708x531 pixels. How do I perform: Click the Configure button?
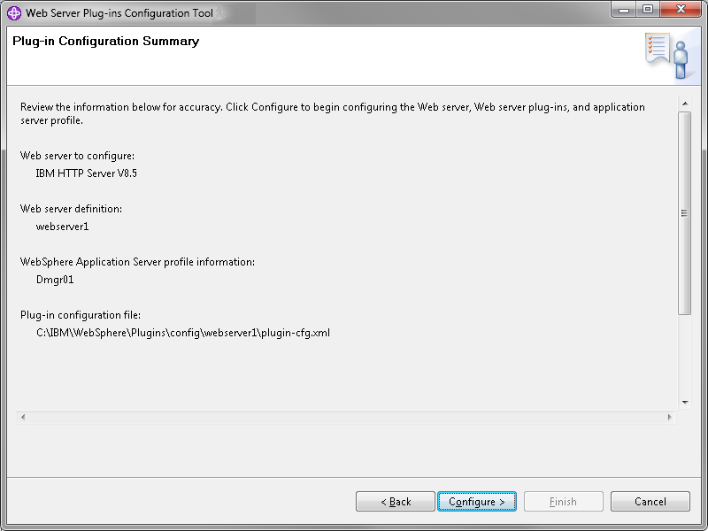[477, 501]
